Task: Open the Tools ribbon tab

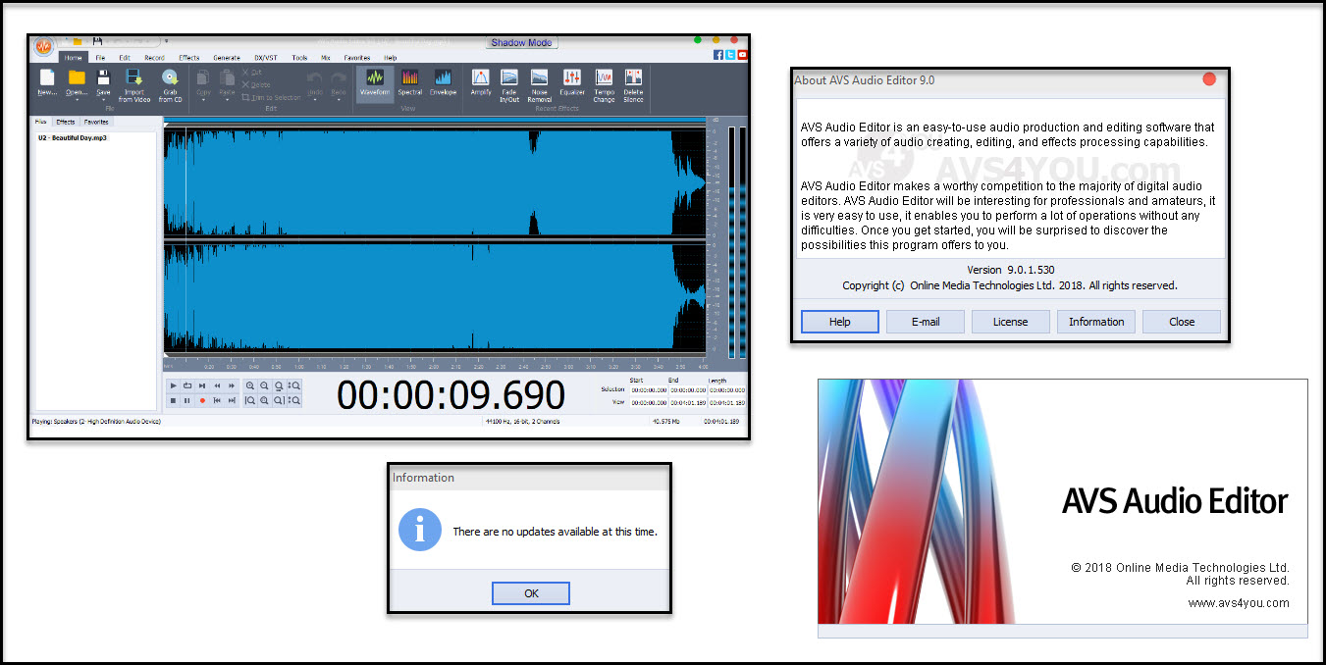Action: (x=299, y=58)
